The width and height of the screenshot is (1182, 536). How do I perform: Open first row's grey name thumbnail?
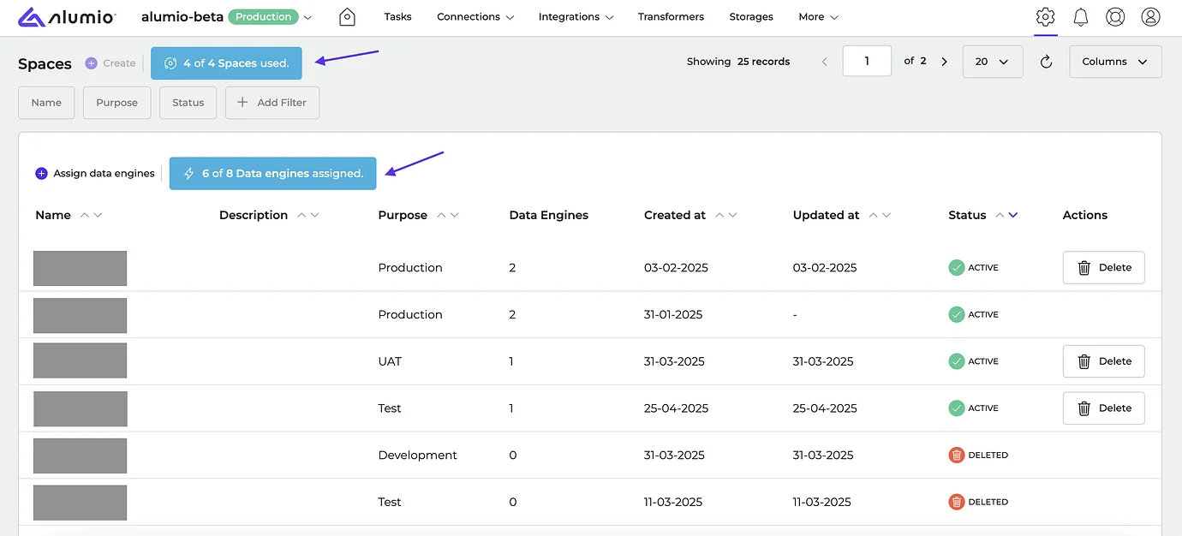click(x=80, y=268)
